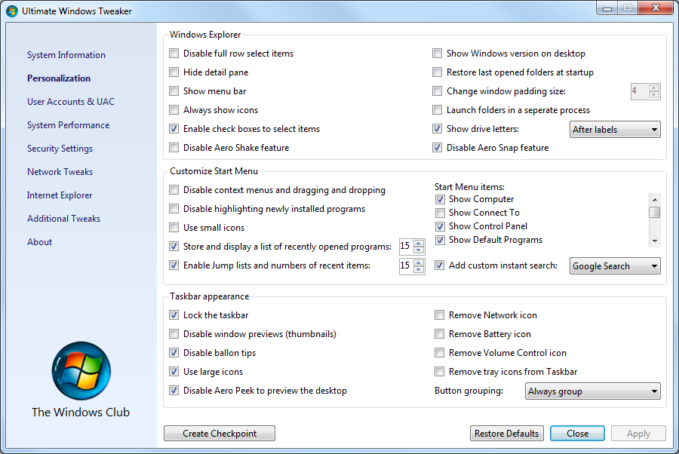Uncheck Disable Aero Peek to preview desktop

[x=174, y=391]
